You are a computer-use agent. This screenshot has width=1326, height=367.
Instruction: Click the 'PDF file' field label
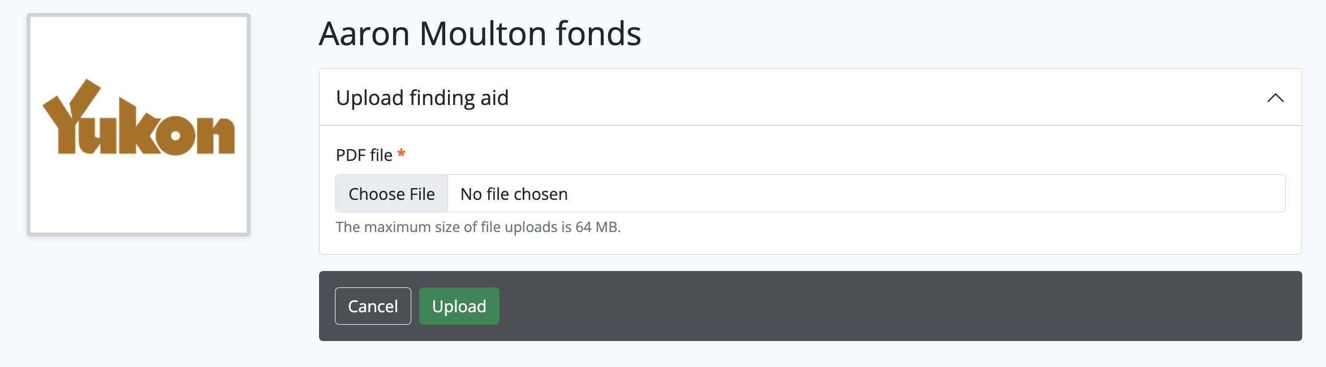(x=364, y=155)
